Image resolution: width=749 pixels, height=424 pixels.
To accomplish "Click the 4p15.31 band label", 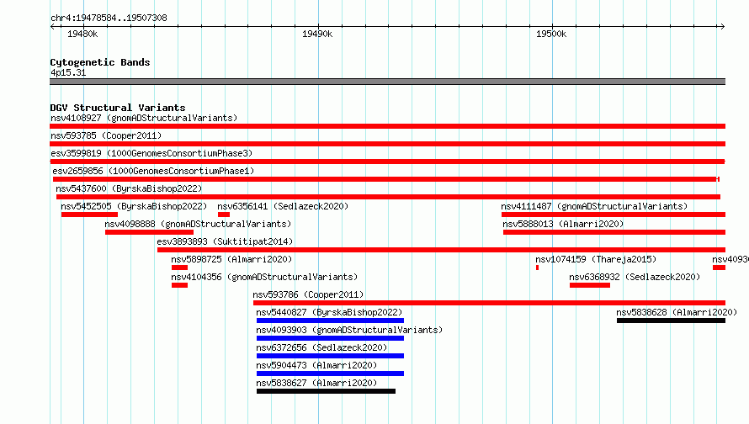I will (x=68, y=72).
